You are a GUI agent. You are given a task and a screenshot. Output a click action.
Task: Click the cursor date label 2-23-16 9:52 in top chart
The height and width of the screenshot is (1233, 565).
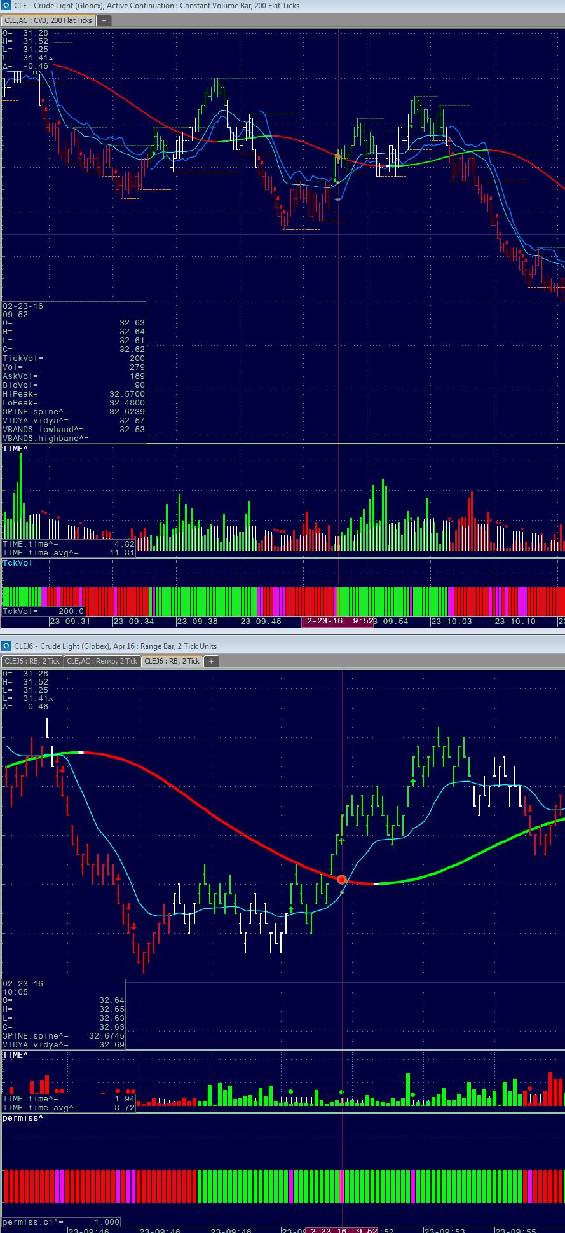point(337,621)
